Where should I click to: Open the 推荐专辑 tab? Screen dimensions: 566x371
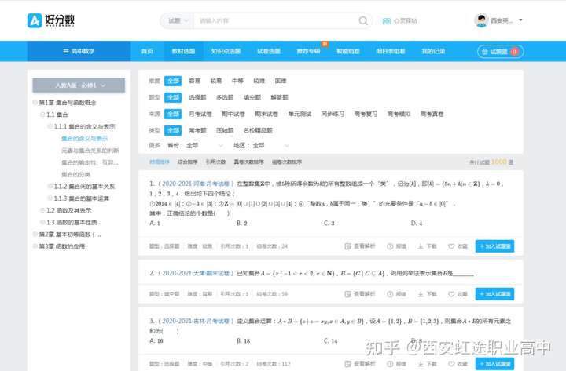pos(309,52)
